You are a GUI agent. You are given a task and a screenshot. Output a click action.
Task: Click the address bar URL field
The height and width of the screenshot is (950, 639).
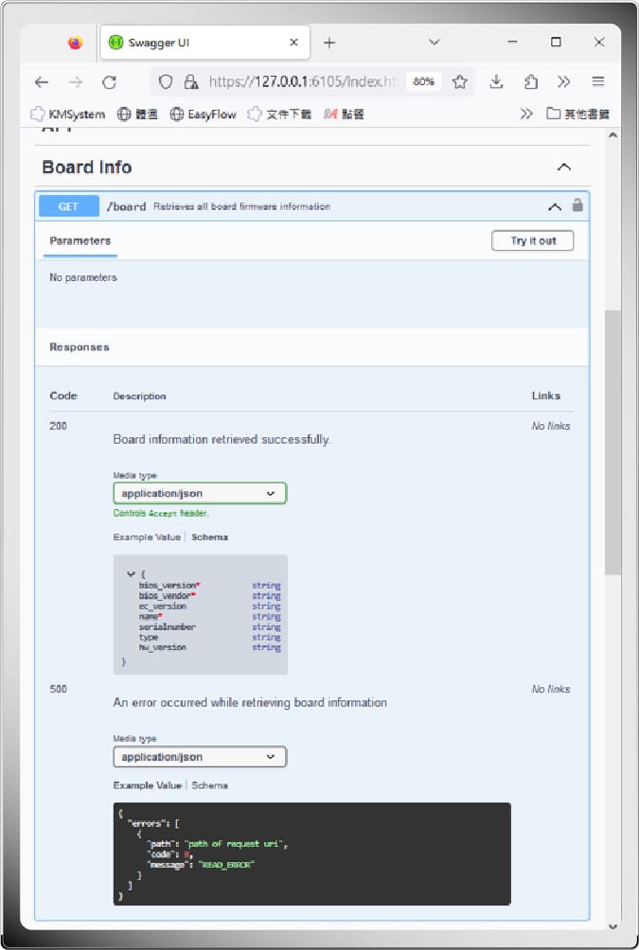pyautogui.click(x=303, y=81)
